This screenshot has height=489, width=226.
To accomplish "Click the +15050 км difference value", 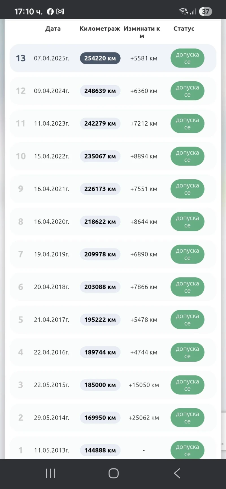I will pyautogui.click(x=144, y=385).
